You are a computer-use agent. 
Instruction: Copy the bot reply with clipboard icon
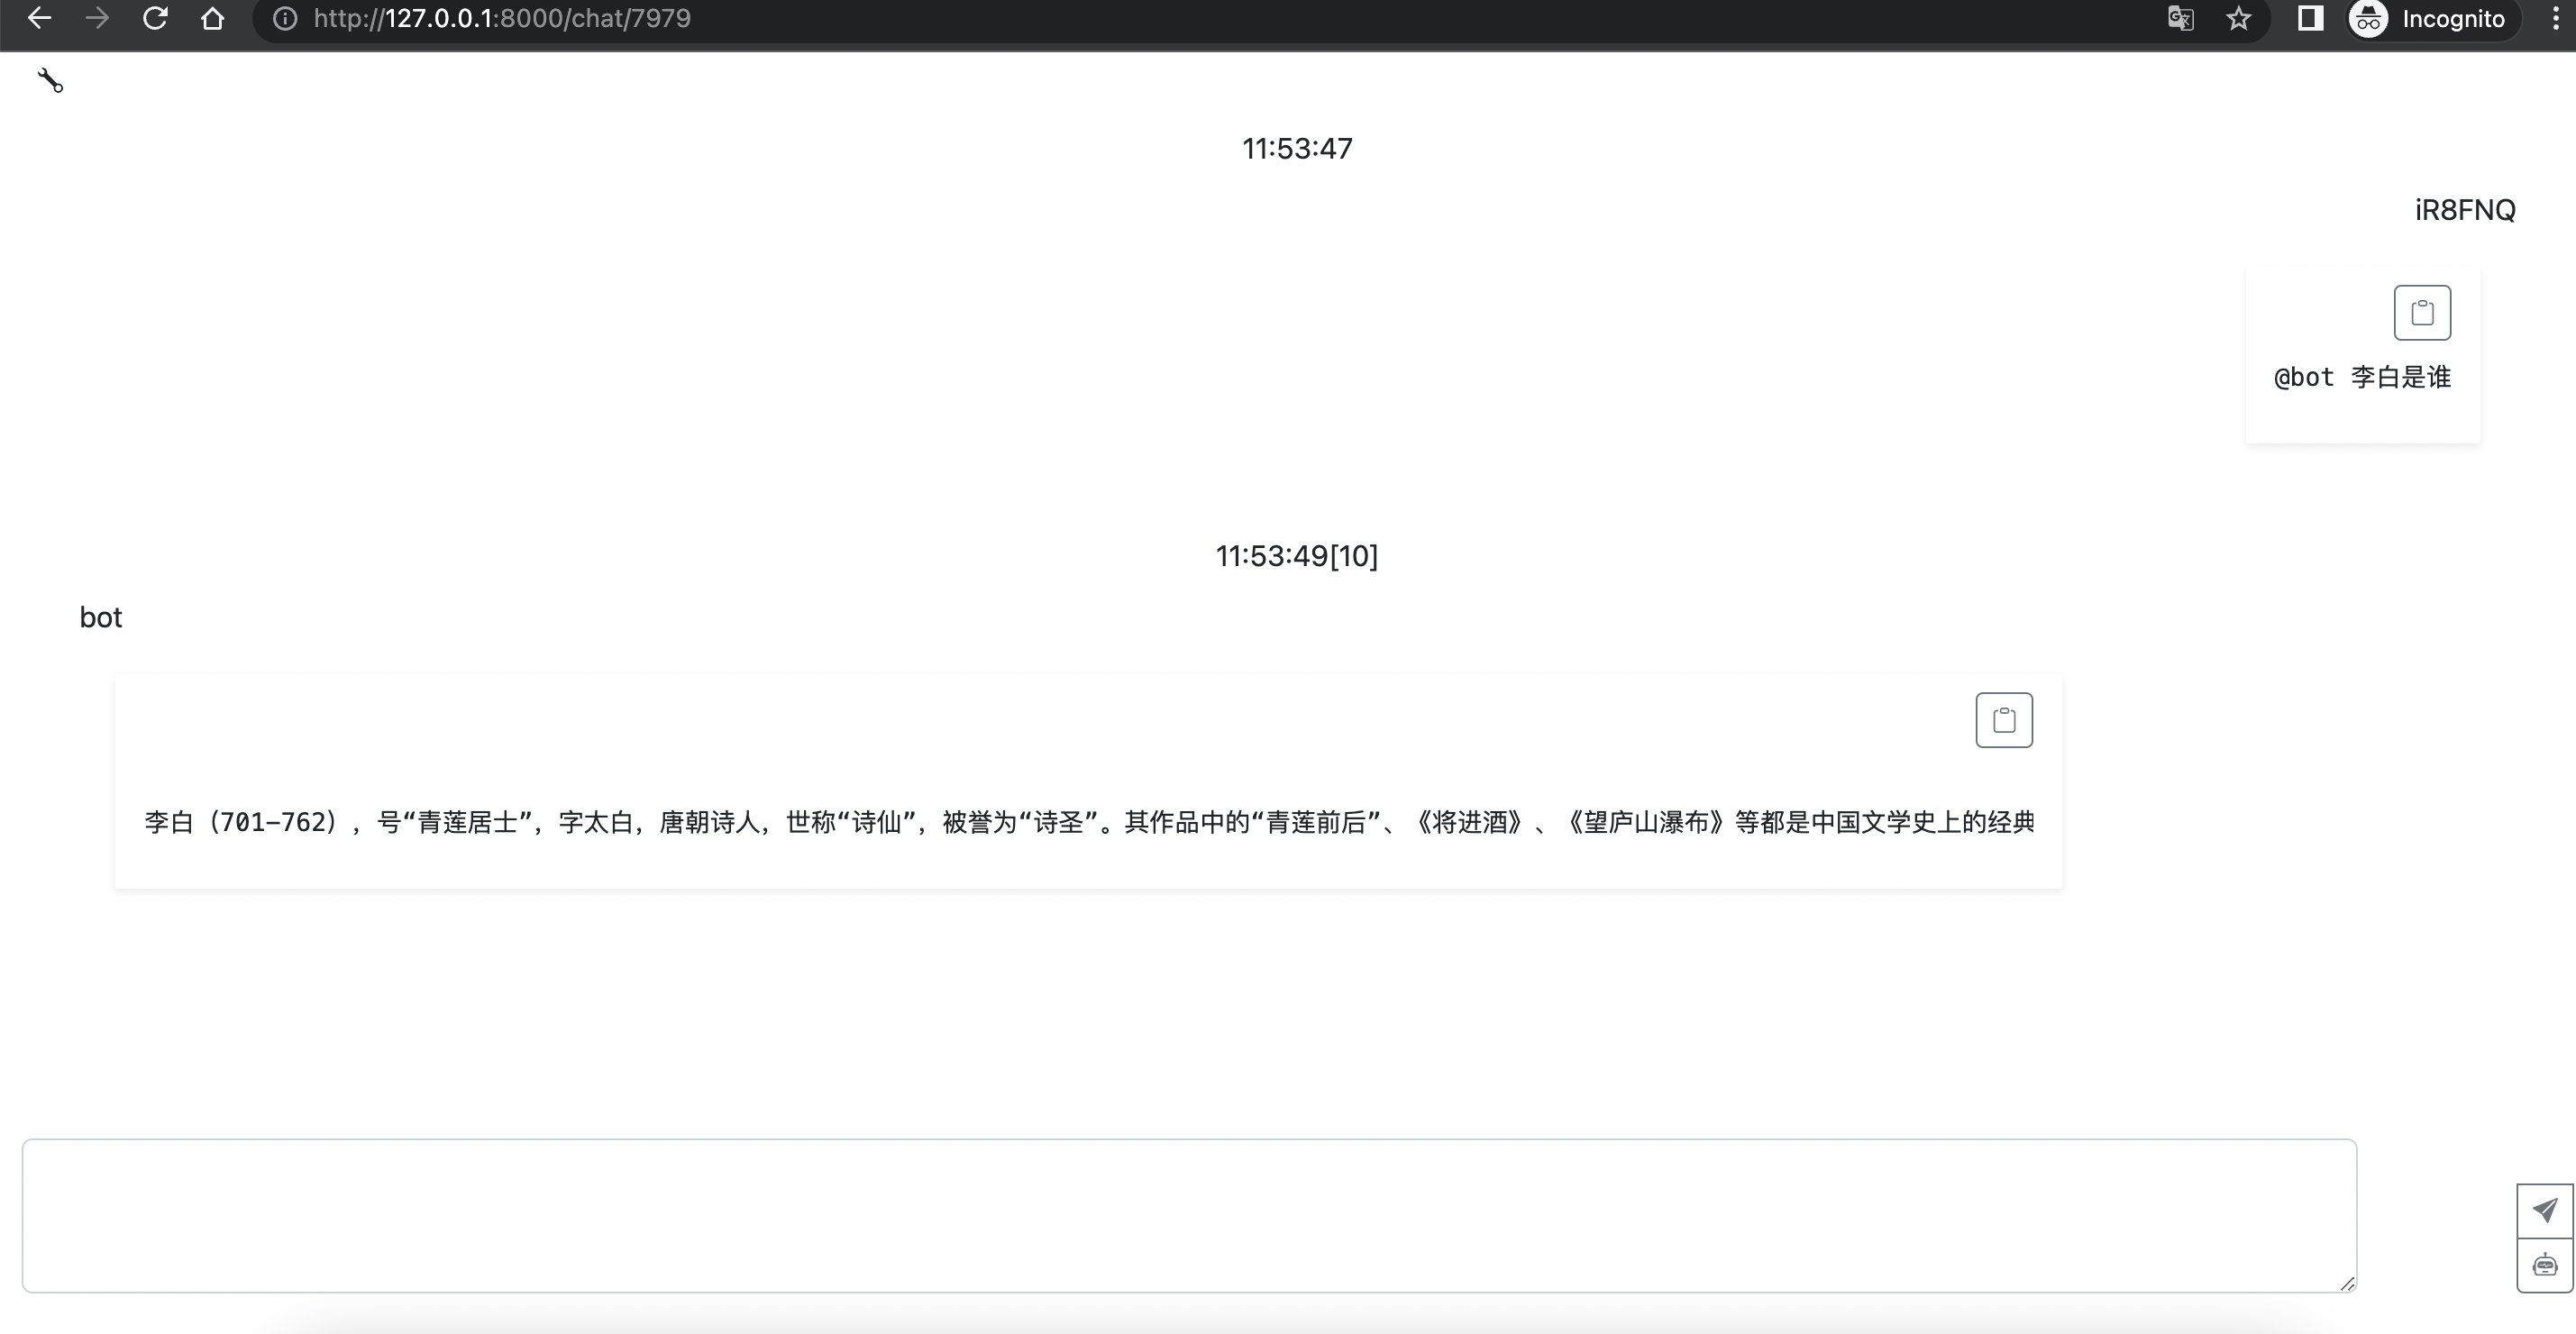[x=2003, y=720]
